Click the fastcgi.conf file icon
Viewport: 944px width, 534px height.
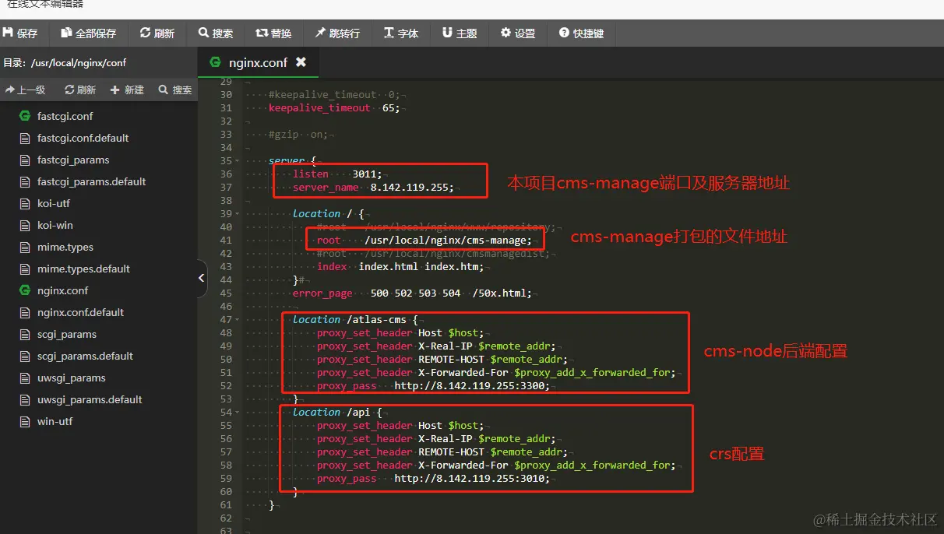coord(24,116)
